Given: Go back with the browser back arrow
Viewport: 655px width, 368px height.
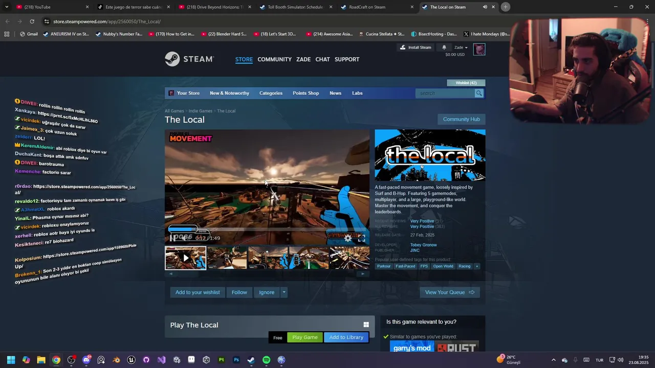Looking at the screenshot, I should (7, 21).
